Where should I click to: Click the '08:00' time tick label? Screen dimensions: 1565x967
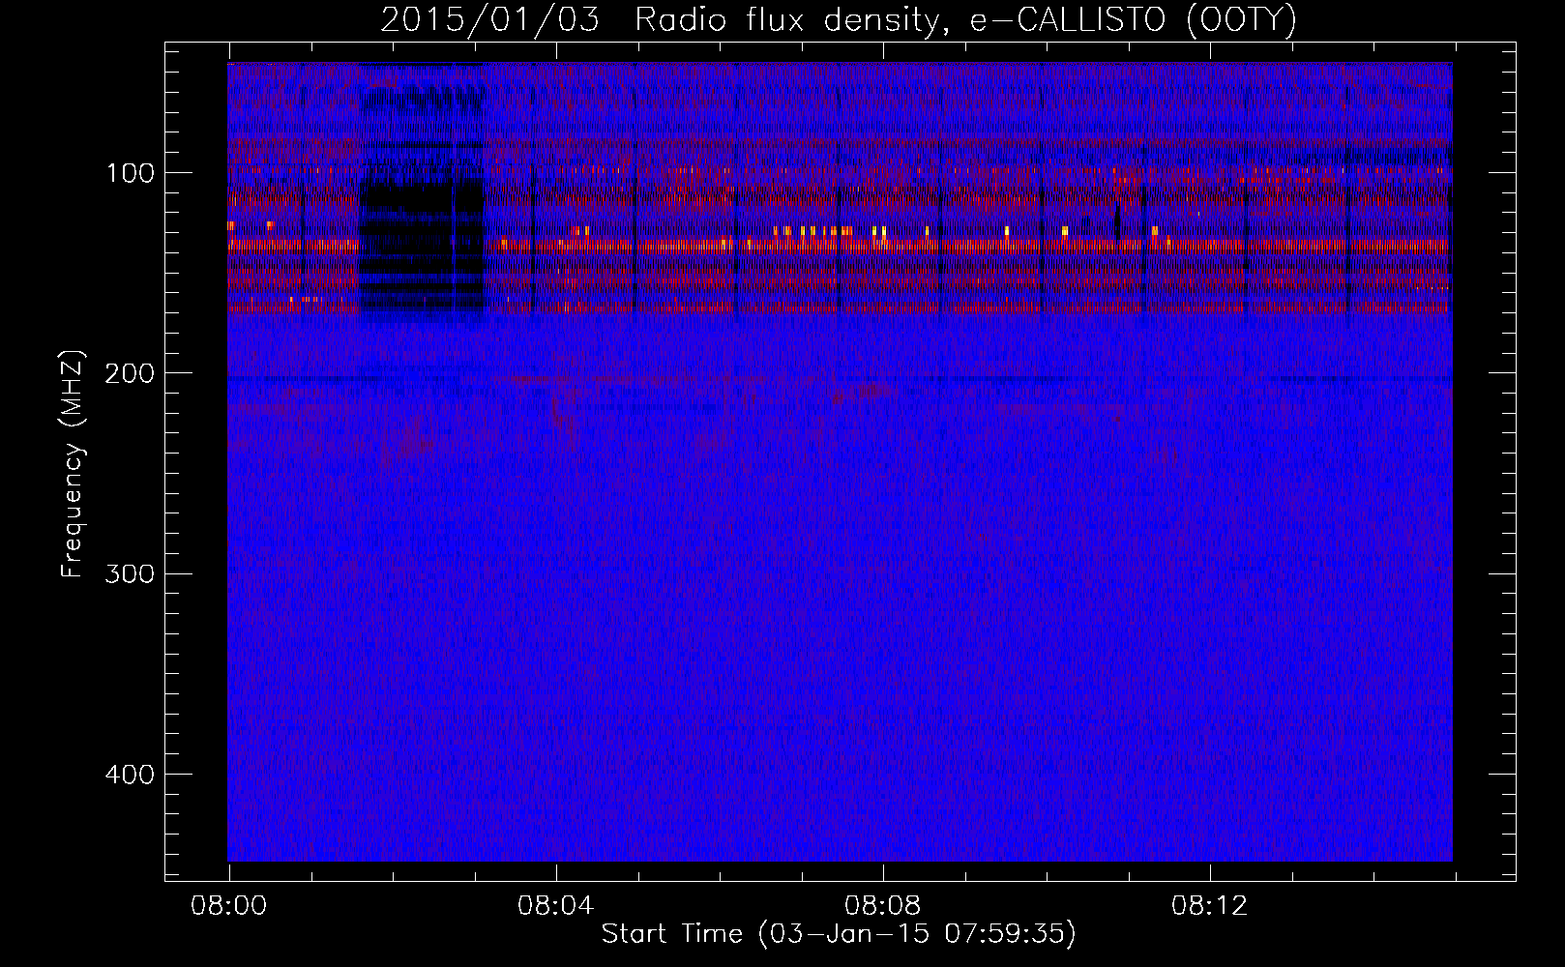click(x=229, y=906)
